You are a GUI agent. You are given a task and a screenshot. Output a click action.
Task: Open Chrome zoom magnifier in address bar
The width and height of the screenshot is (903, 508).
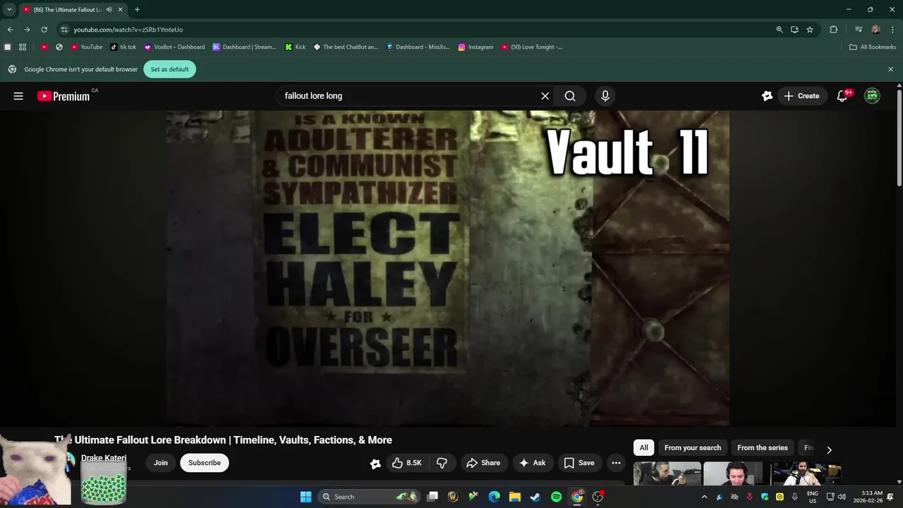coord(779,30)
